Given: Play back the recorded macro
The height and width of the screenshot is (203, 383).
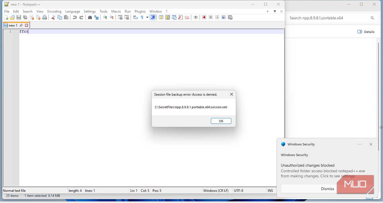Looking at the screenshot, I should tap(217, 17).
